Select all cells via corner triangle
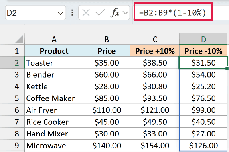The height and width of the screenshot is (152, 229). 19,39
